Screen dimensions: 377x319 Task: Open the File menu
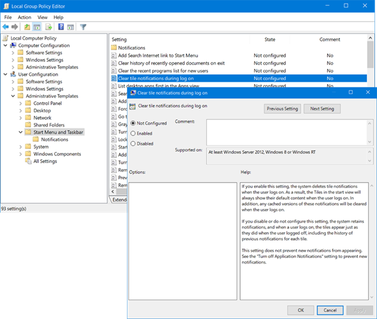point(8,18)
